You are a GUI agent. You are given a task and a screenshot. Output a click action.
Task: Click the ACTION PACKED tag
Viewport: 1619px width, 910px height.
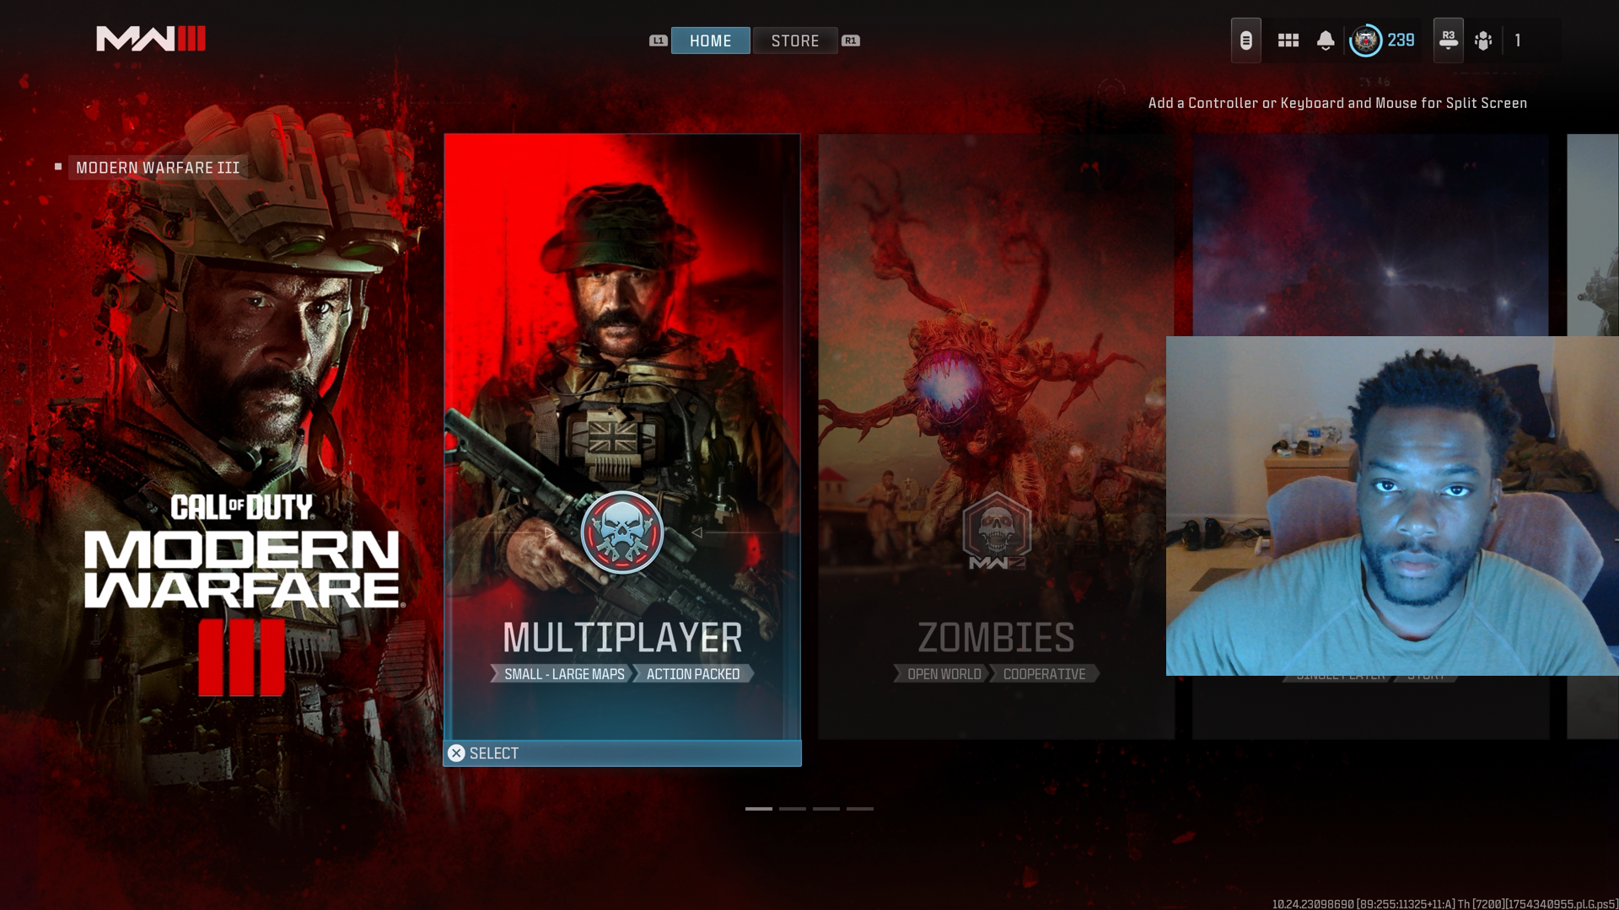[693, 674]
